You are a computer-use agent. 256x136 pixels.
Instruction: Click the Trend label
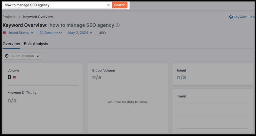click(x=181, y=96)
